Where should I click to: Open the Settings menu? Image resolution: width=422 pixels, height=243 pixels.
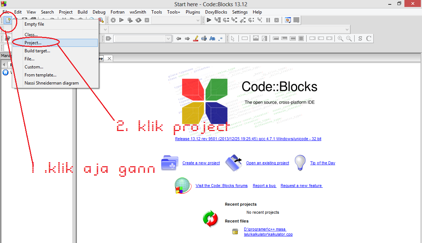click(240, 12)
